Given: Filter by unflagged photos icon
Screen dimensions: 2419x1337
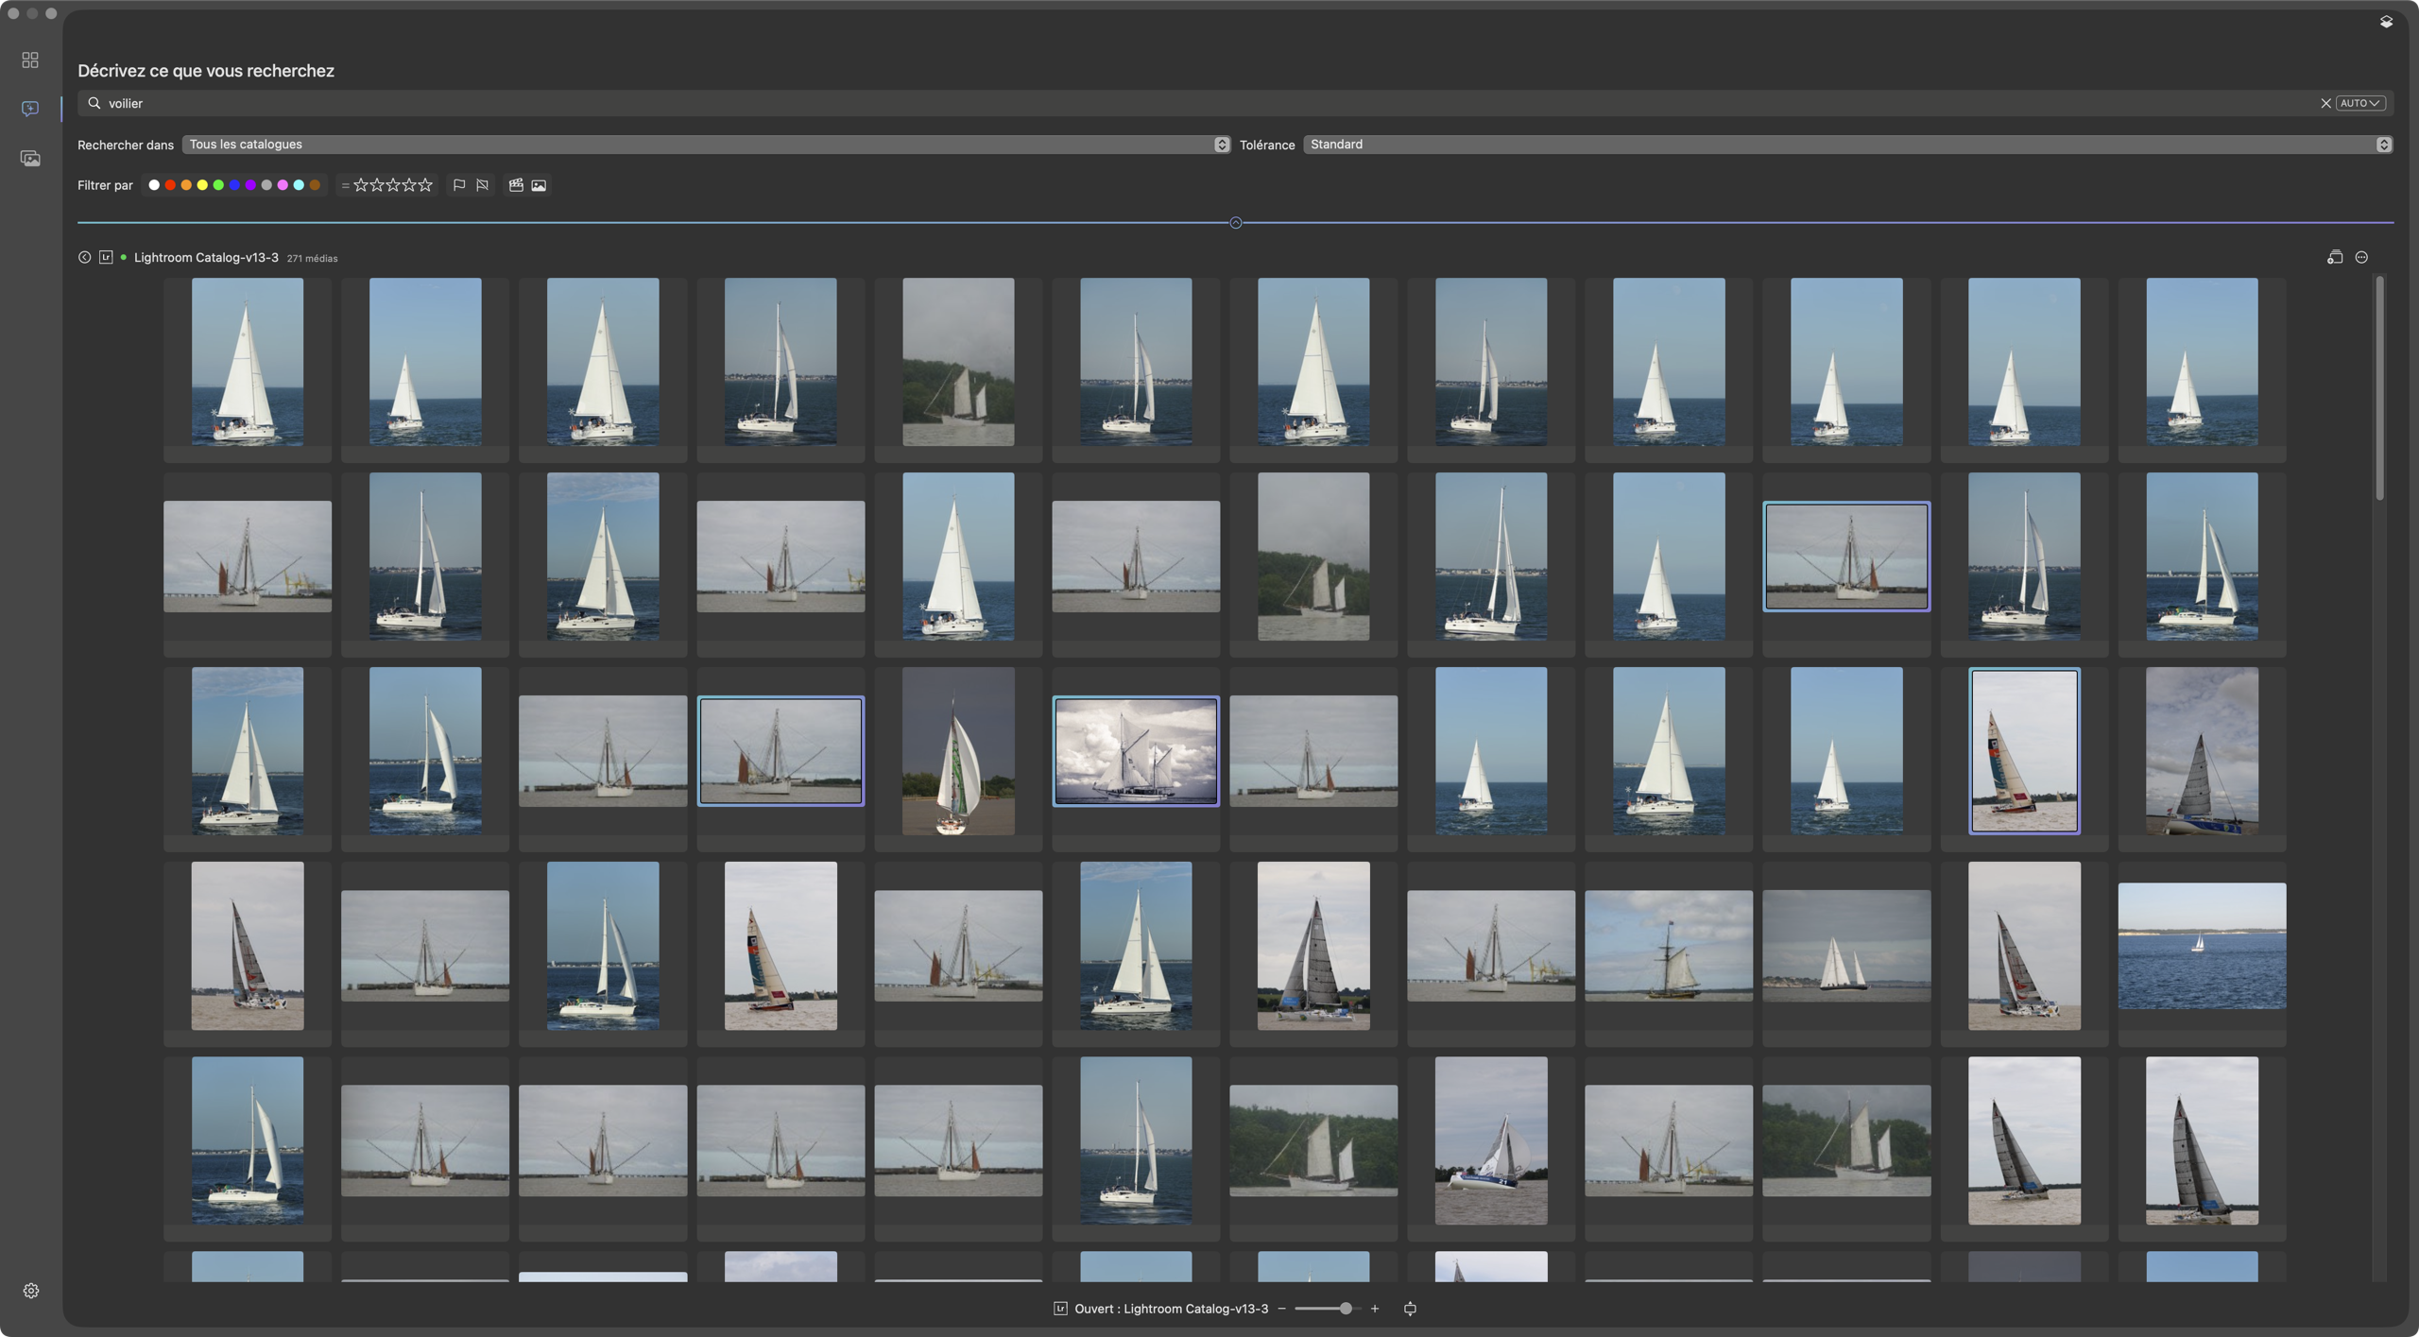Looking at the screenshot, I should (x=483, y=185).
